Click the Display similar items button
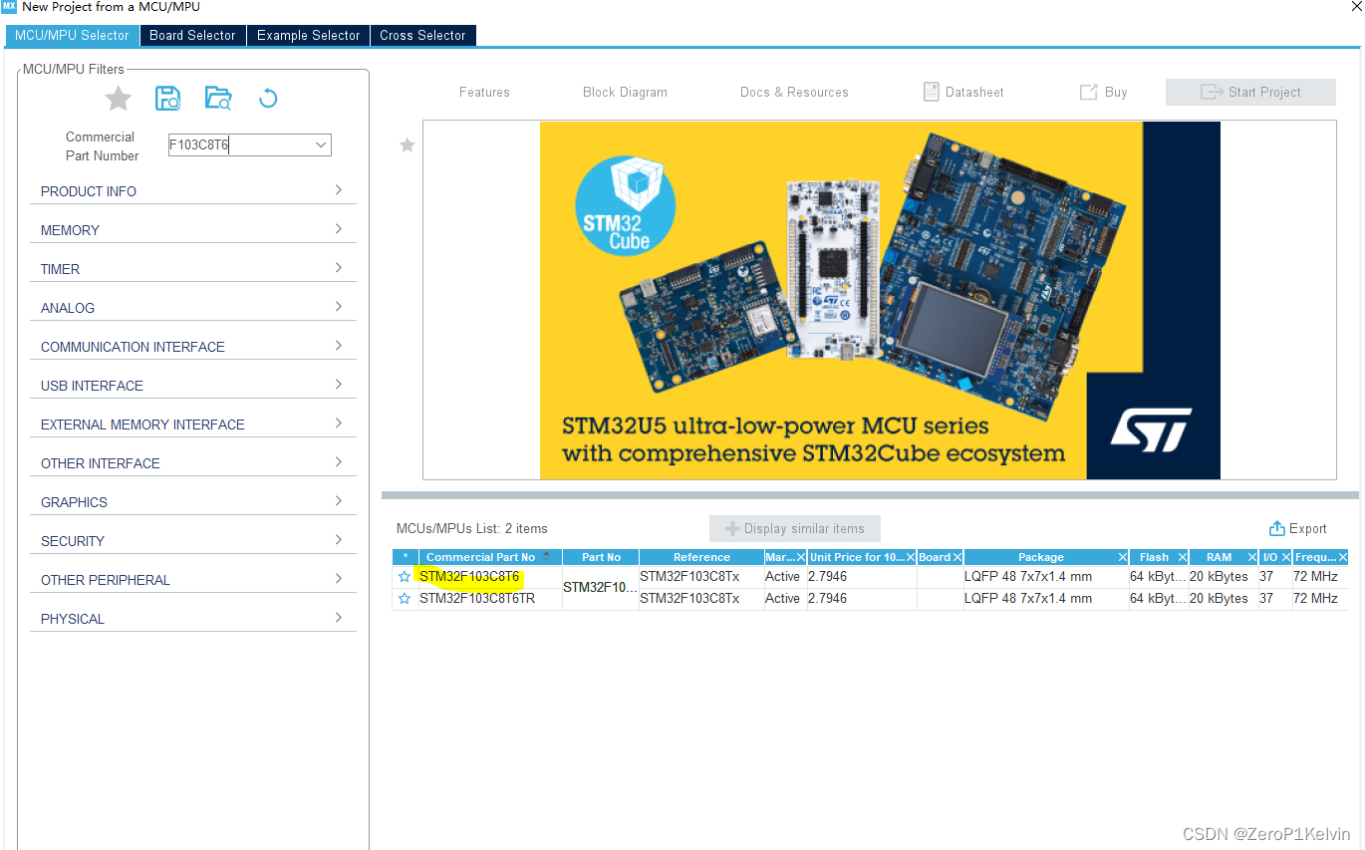Image resolution: width=1365 pixels, height=850 pixels. pyautogui.click(x=795, y=528)
